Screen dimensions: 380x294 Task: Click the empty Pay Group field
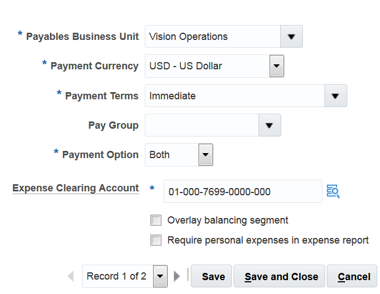pyautogui.click(x=201, y=125)
